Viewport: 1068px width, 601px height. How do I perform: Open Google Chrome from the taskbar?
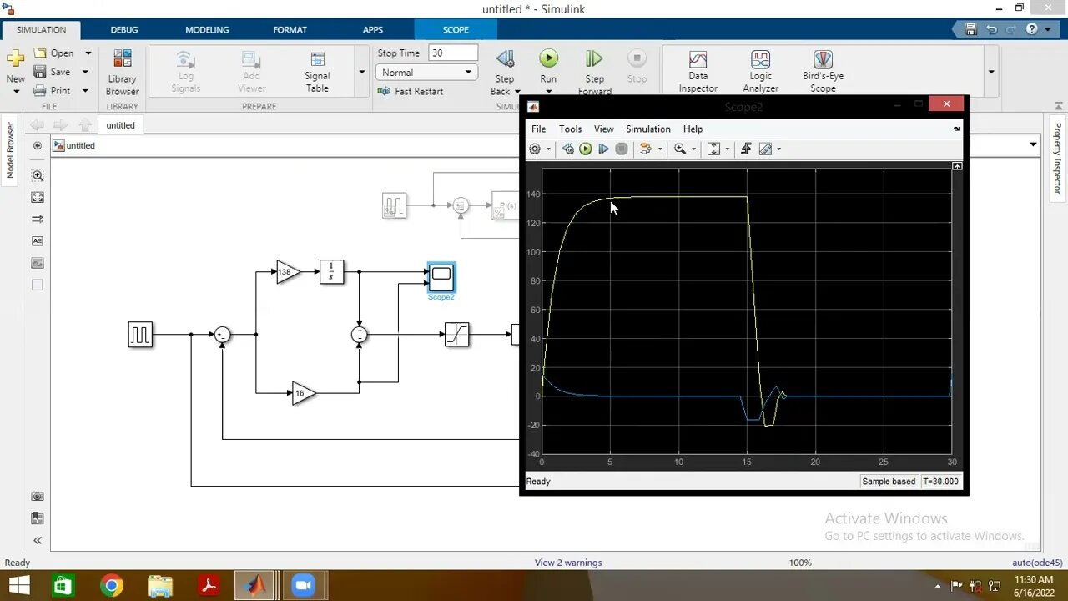112,586
